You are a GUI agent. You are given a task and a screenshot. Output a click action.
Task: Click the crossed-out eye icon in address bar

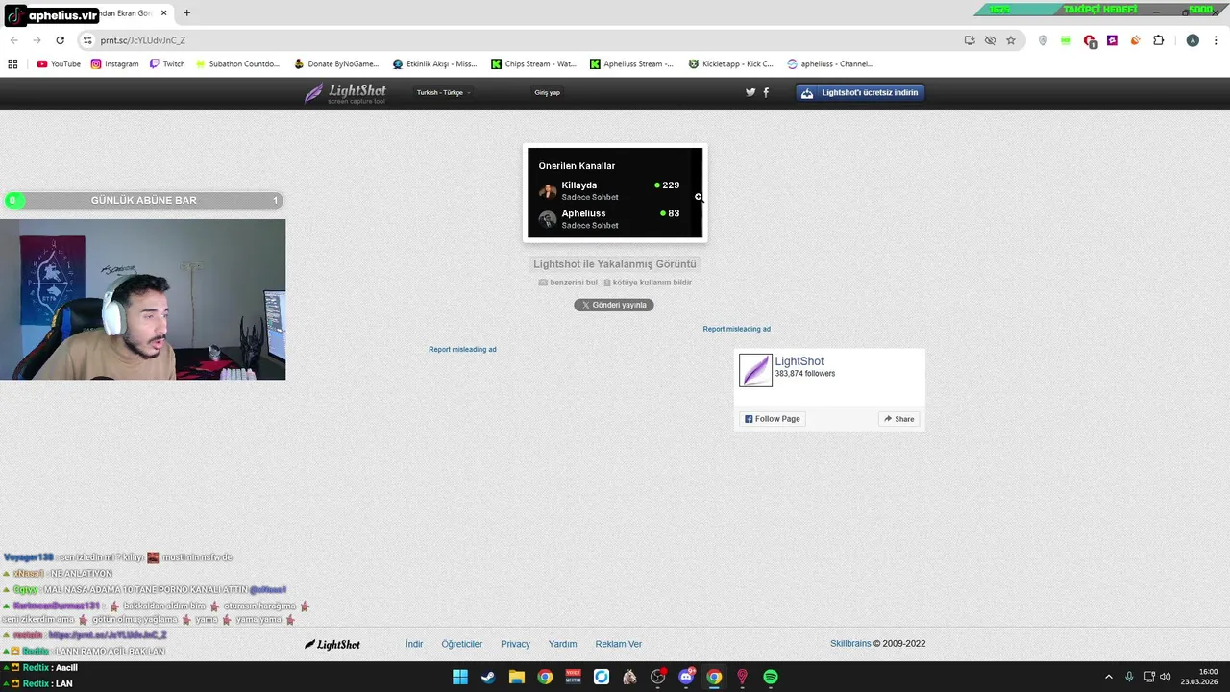990,40
